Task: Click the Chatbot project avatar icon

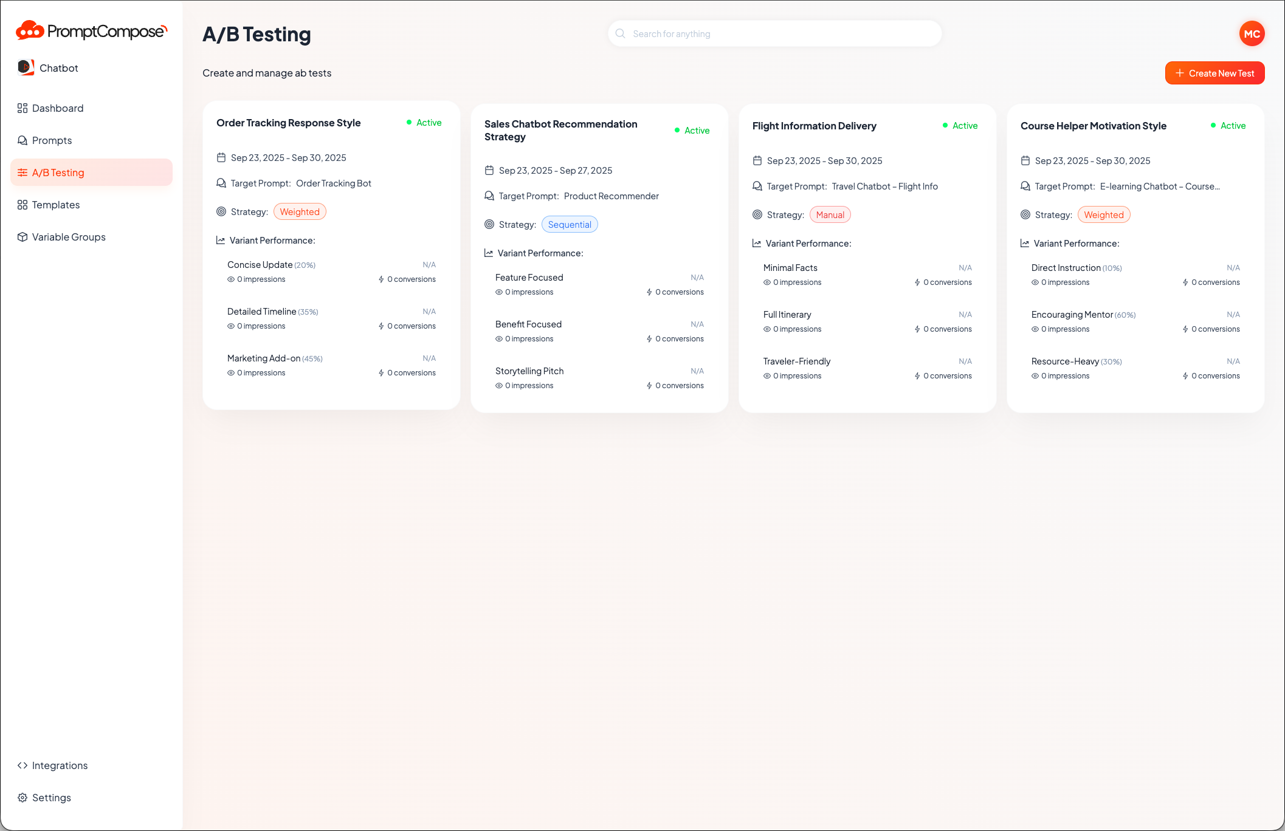Action: tap(26, 67)
